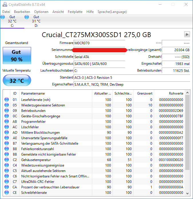Viewport: 193px width, 199px height.
Task: Click status orb for Wiederzuweisungsereignisse row
Action: pos(7,165)
